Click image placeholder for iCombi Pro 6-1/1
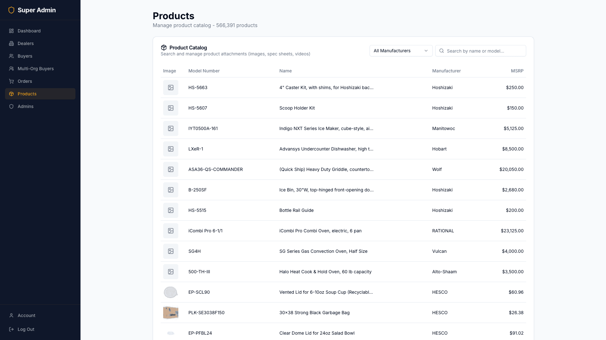This screenshot has height=340, width=606. 171,231
